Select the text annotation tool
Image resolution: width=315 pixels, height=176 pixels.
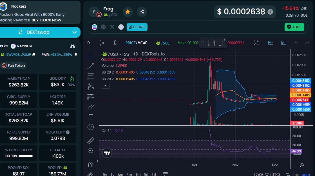91,117
